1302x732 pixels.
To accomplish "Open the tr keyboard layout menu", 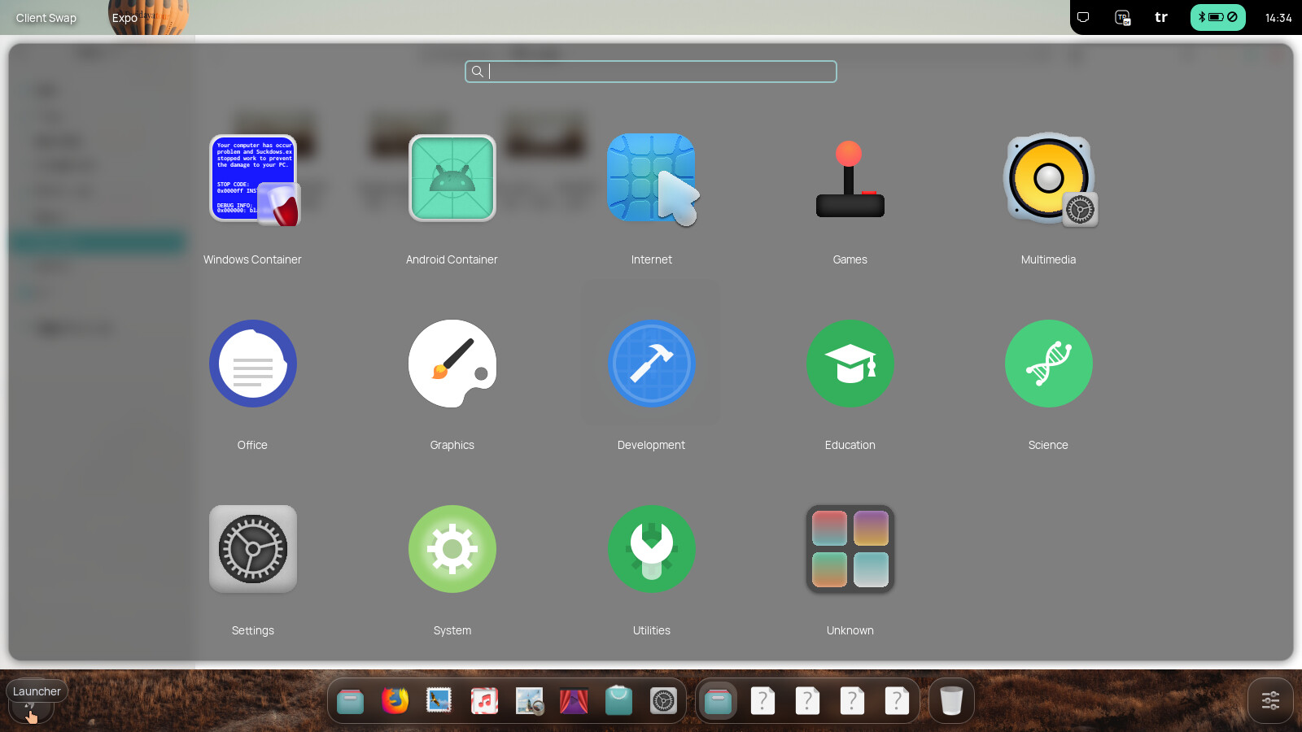I will coord(1161,17).
